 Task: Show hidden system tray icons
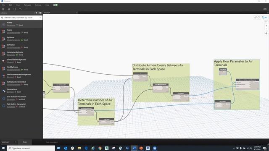234,148
